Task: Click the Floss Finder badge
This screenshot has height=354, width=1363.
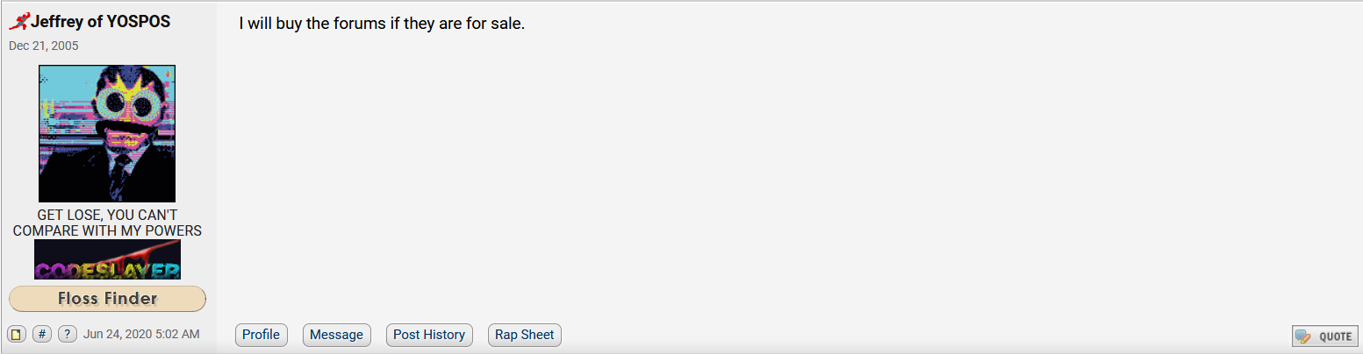Action: (107, 299)
